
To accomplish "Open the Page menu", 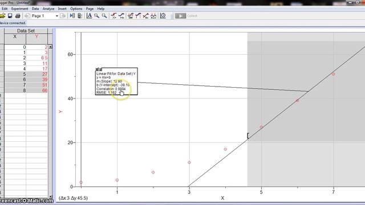I will coord(90,9).
